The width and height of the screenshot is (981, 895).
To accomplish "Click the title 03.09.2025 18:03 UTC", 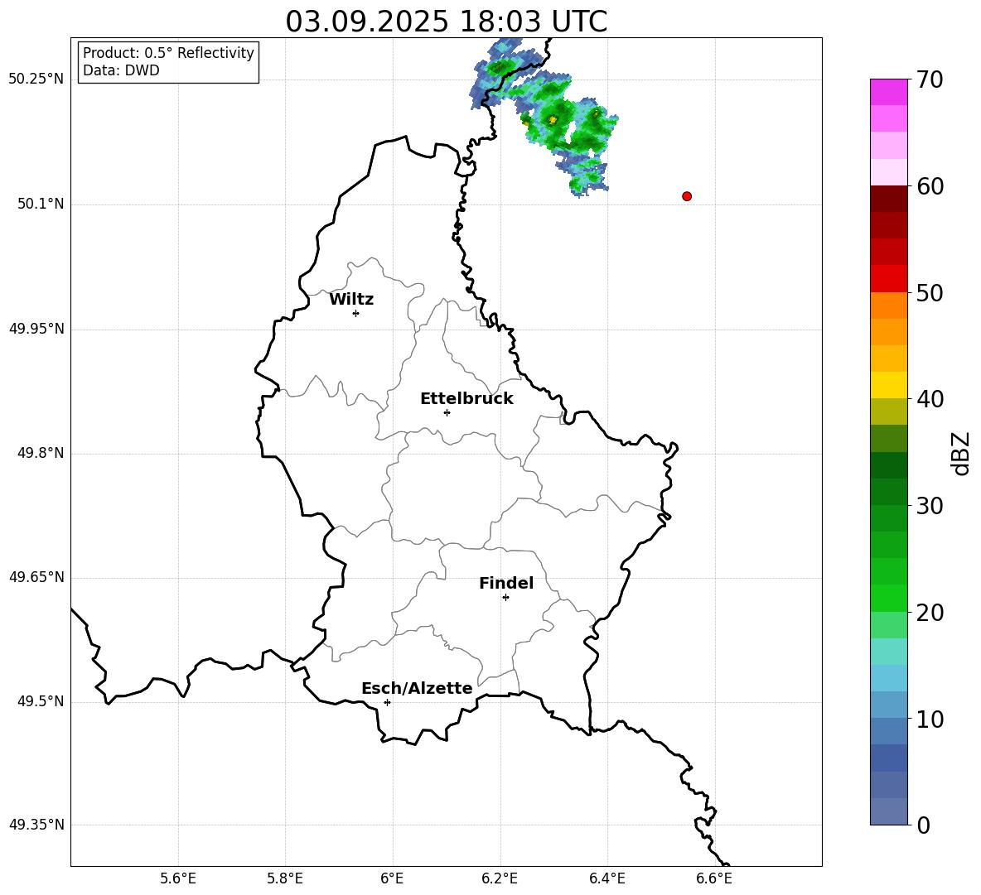I will point(447,22).
